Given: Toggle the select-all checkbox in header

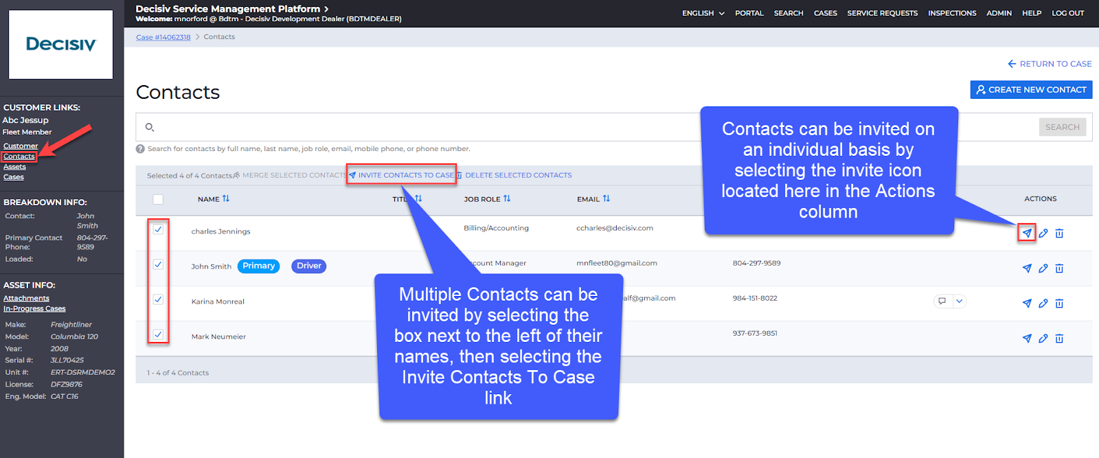Looking at the screenshot, I should click(158, 199).
